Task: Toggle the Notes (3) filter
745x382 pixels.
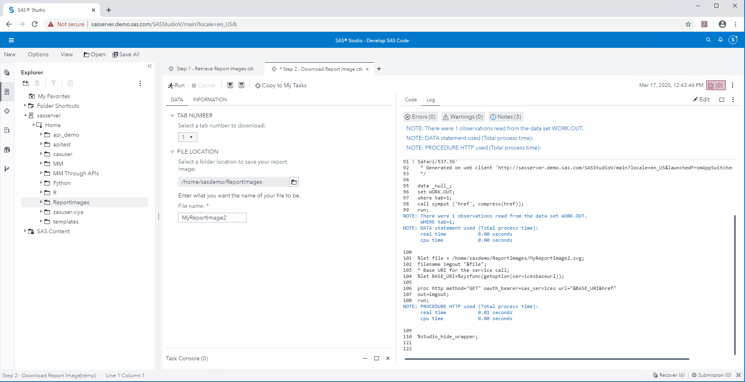Action: (505, 117)
